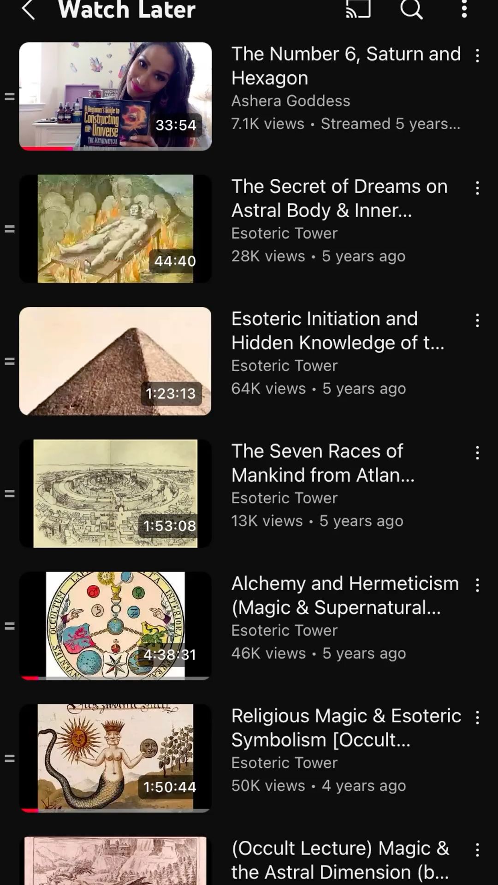This screenshot has width=498, height=885.
Task: Open The Seven Races of Mankind title
Action: pos(323,463)
